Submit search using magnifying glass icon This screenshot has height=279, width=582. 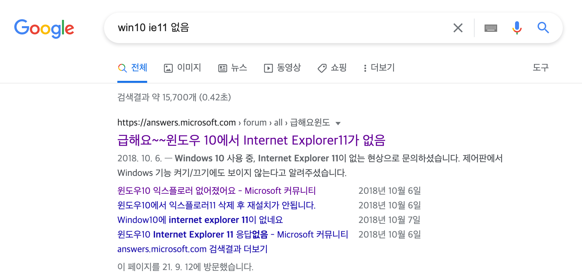click(x=543, y=28)
